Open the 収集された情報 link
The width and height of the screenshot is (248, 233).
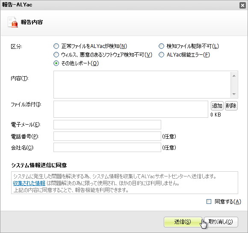point(29,183)
